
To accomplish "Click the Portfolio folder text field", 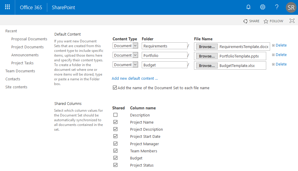I will pyautogui.click(x=164, y=55).
